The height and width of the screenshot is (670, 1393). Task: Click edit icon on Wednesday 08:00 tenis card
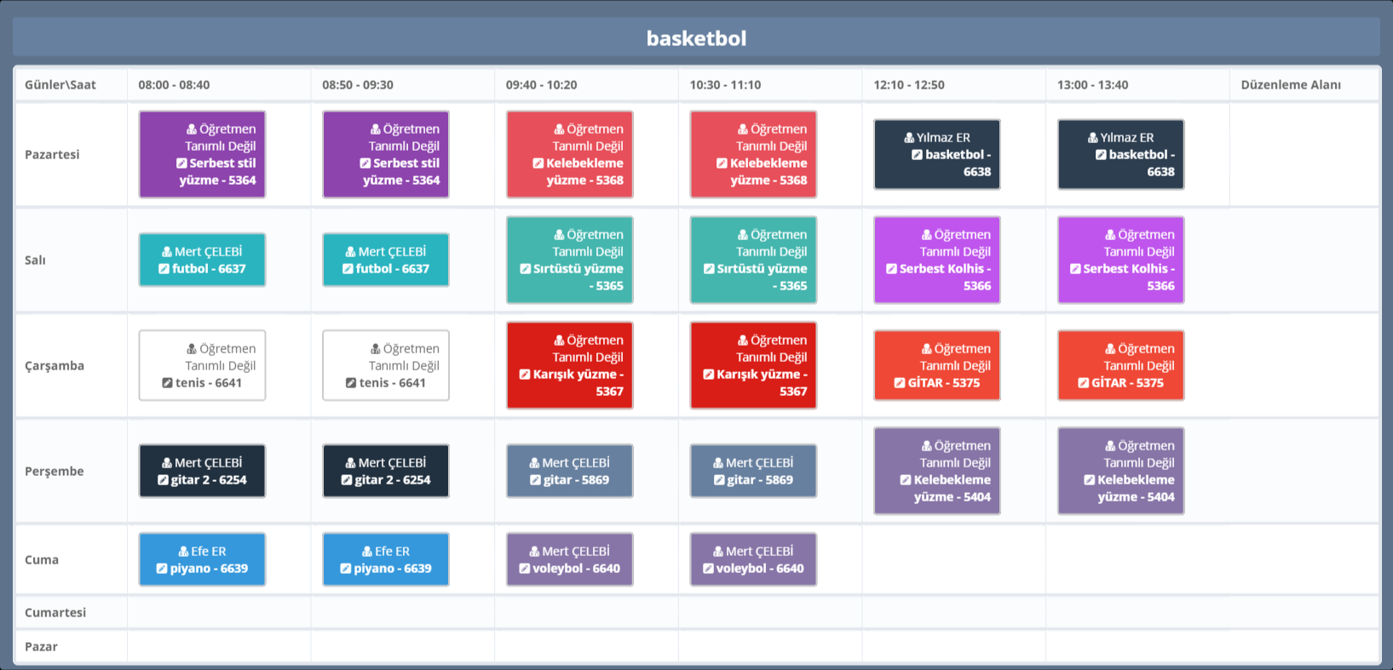pyautogui.click(x=168, y=383)
